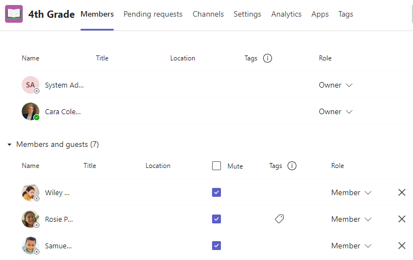Viewport: 413px width, 260px height.
Task: Click the Tags info icon in owners header
Action: [x=268, y=58]
